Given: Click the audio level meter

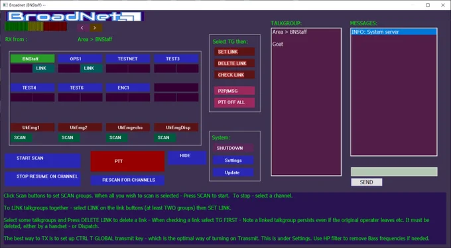Looking at the screenshot, I should tap(36, 27).
